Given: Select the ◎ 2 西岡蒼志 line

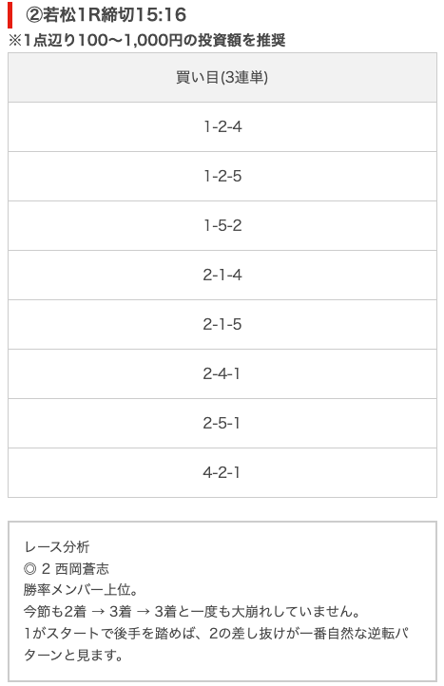Looking at the screenshot, I should 67,569.
